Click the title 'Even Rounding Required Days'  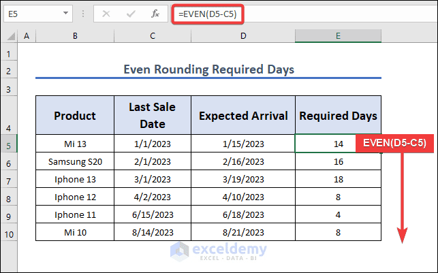point(208,69)
